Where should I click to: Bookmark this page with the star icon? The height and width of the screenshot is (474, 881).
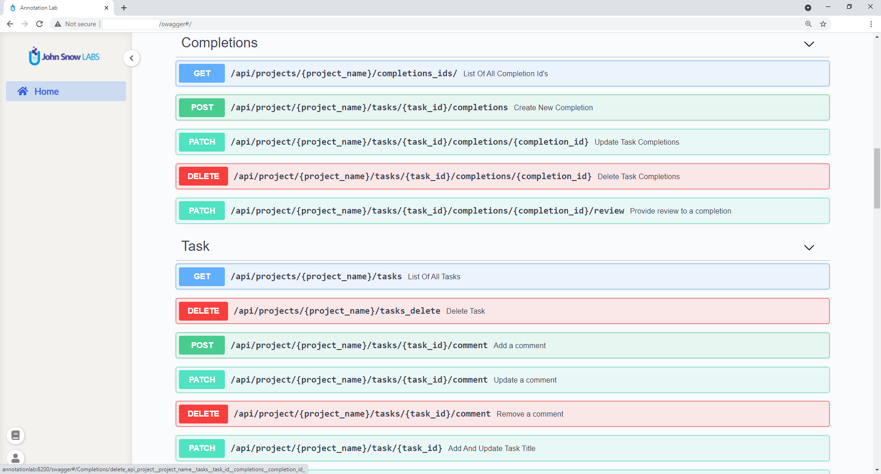click(823, 24)
